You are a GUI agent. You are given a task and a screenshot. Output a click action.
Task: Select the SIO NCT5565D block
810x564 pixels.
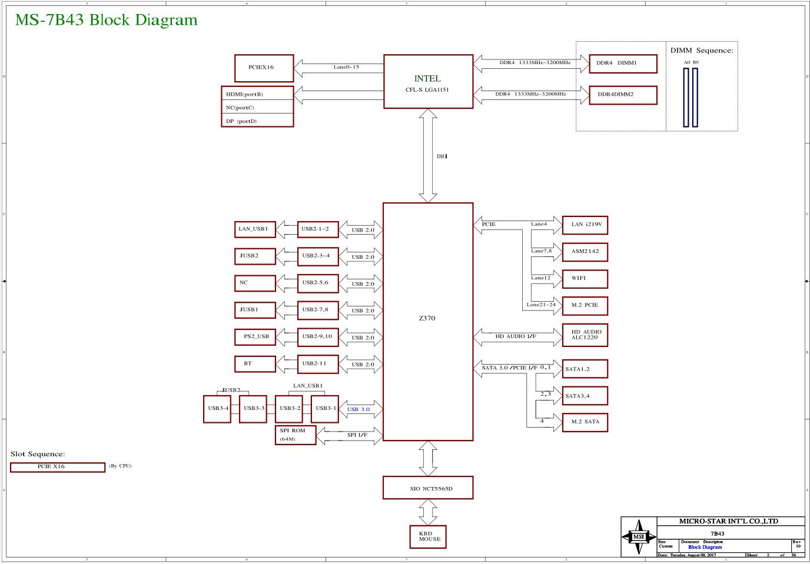[428, 488]
